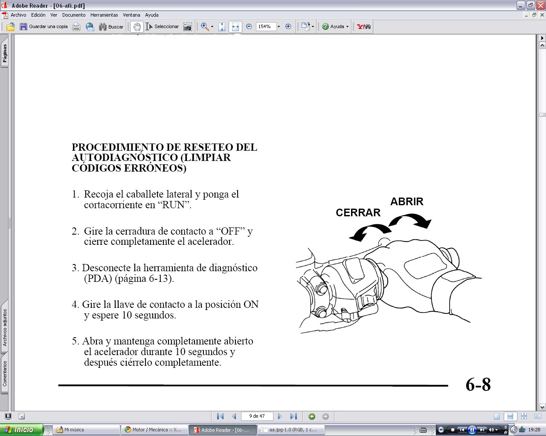This screenshot has width=546, height=436.
Task: Click the Print icon in toolbar
Action: click(x=76, y=26)
